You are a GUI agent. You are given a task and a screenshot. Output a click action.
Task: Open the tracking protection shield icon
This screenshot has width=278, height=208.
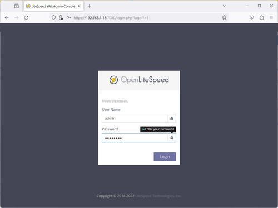[53, 17]
